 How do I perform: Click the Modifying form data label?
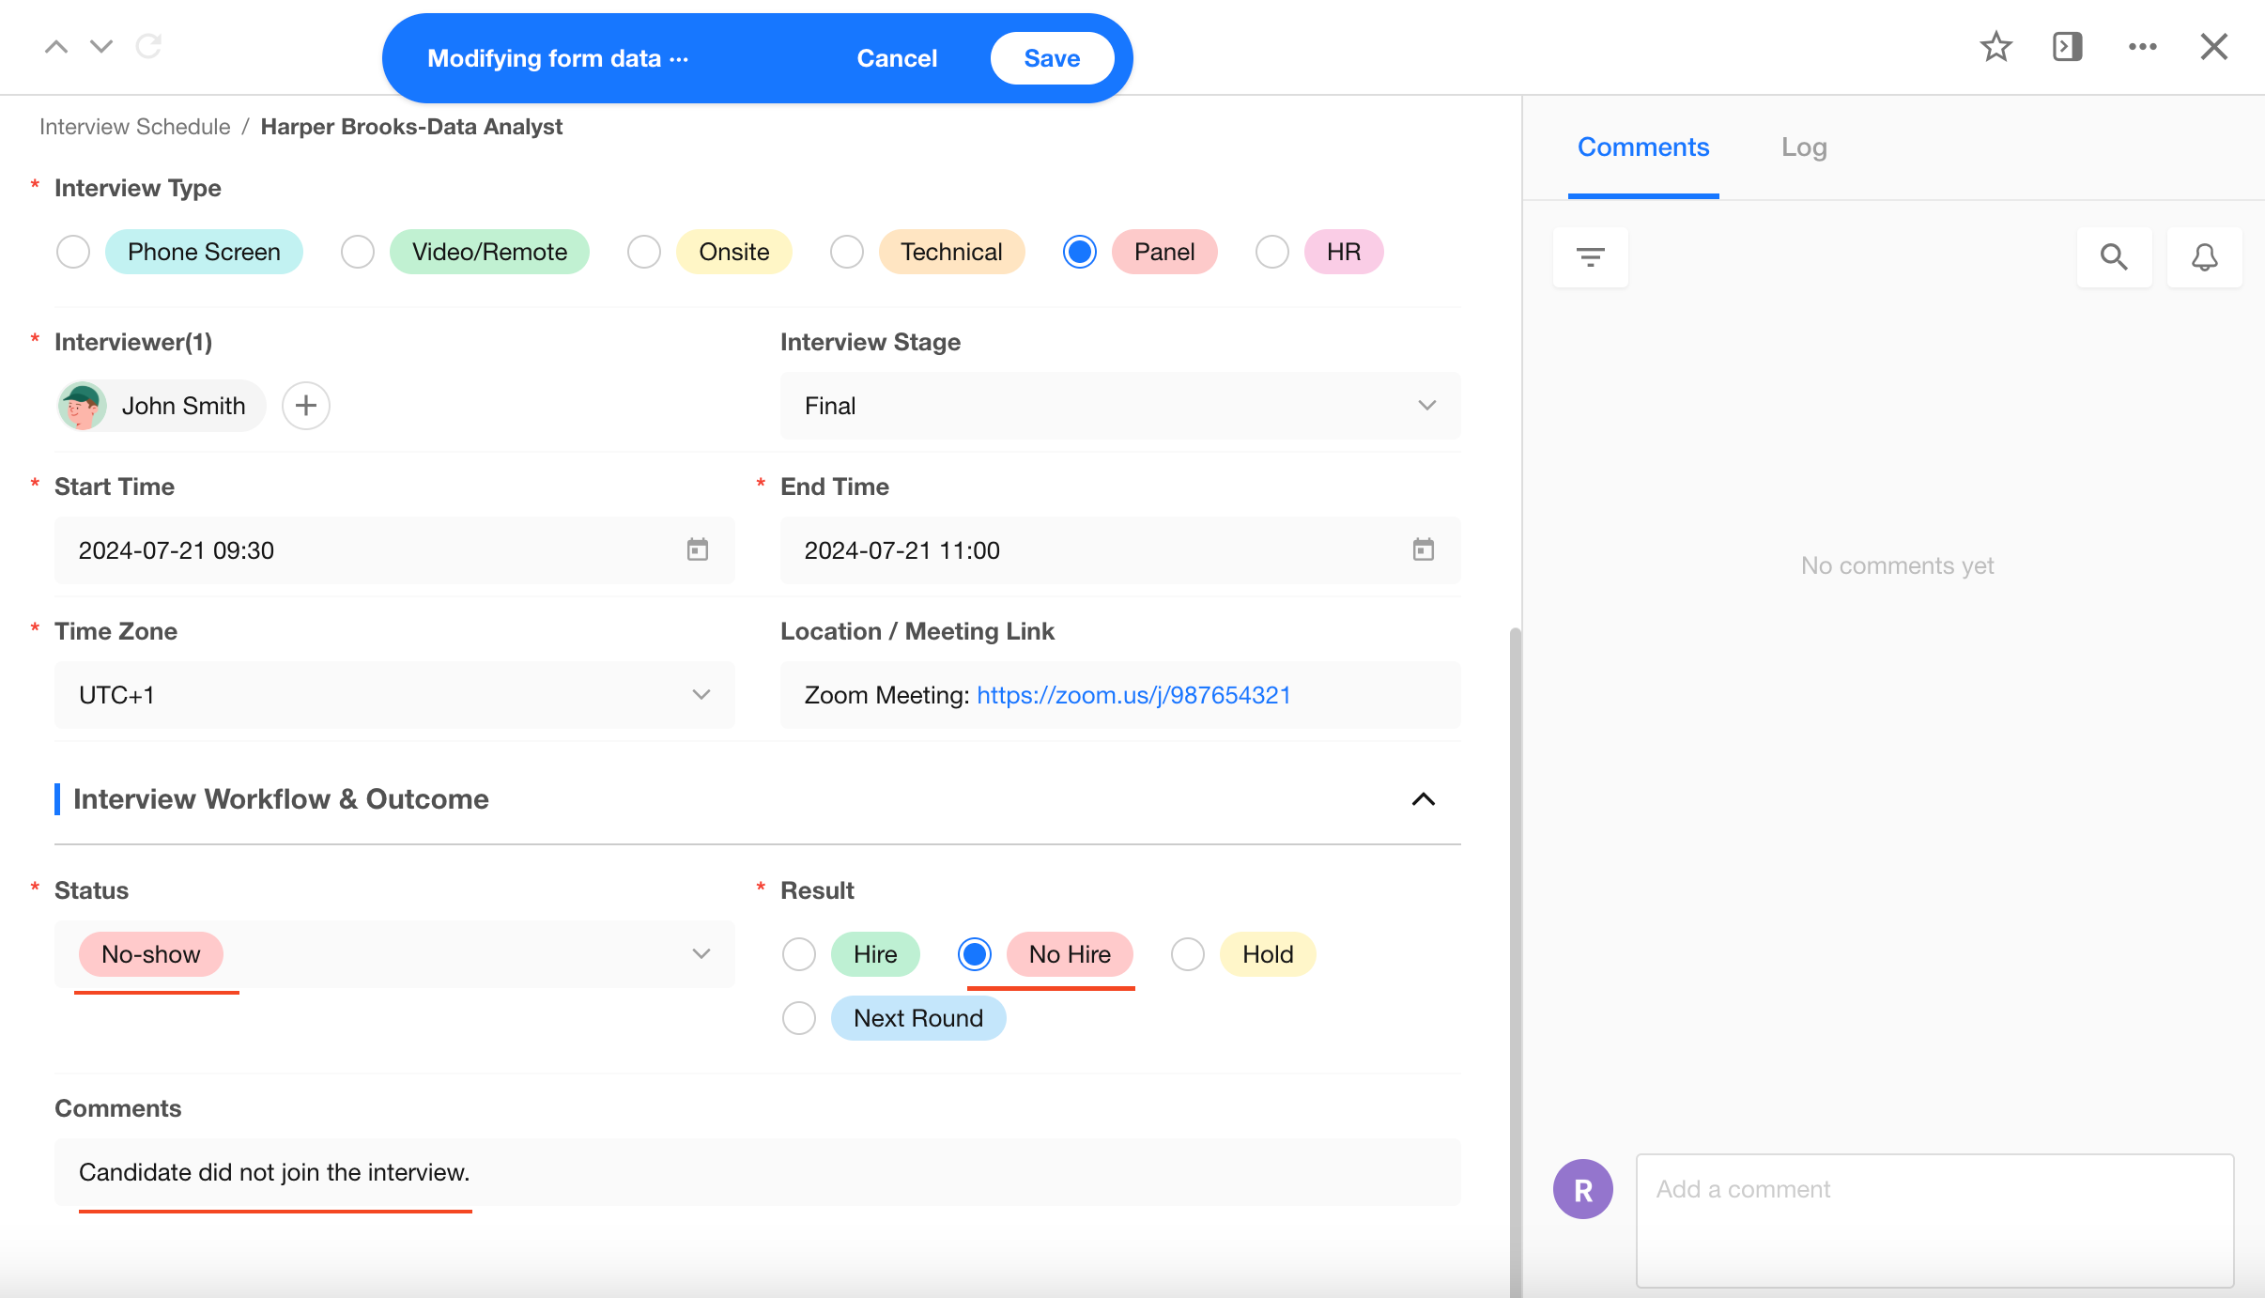[558, 58]
